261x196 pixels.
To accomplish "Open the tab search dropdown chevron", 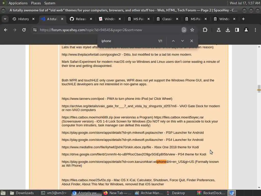I will [x=5, y=19].
